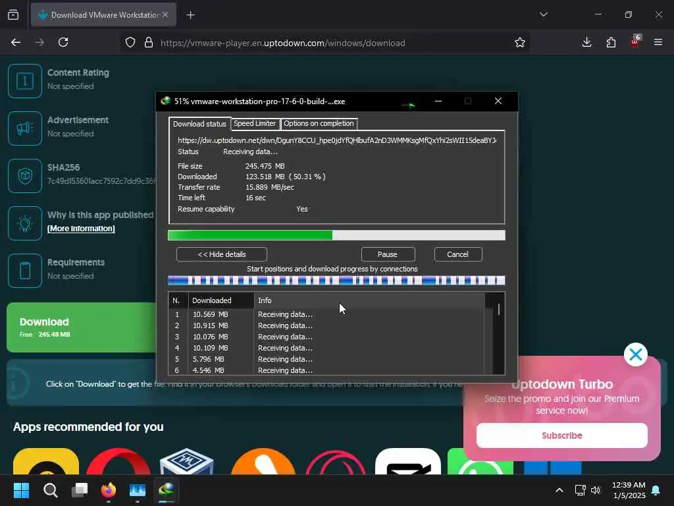Open the clock and date flyout
The height and width of the screenshot is (506, 674).
click(x=629, y=490)
